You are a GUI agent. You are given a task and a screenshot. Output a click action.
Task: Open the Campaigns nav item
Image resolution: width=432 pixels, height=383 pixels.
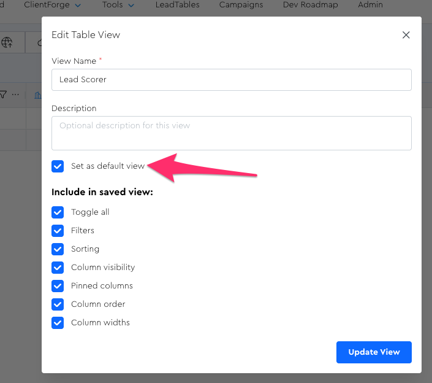[241, 5]
